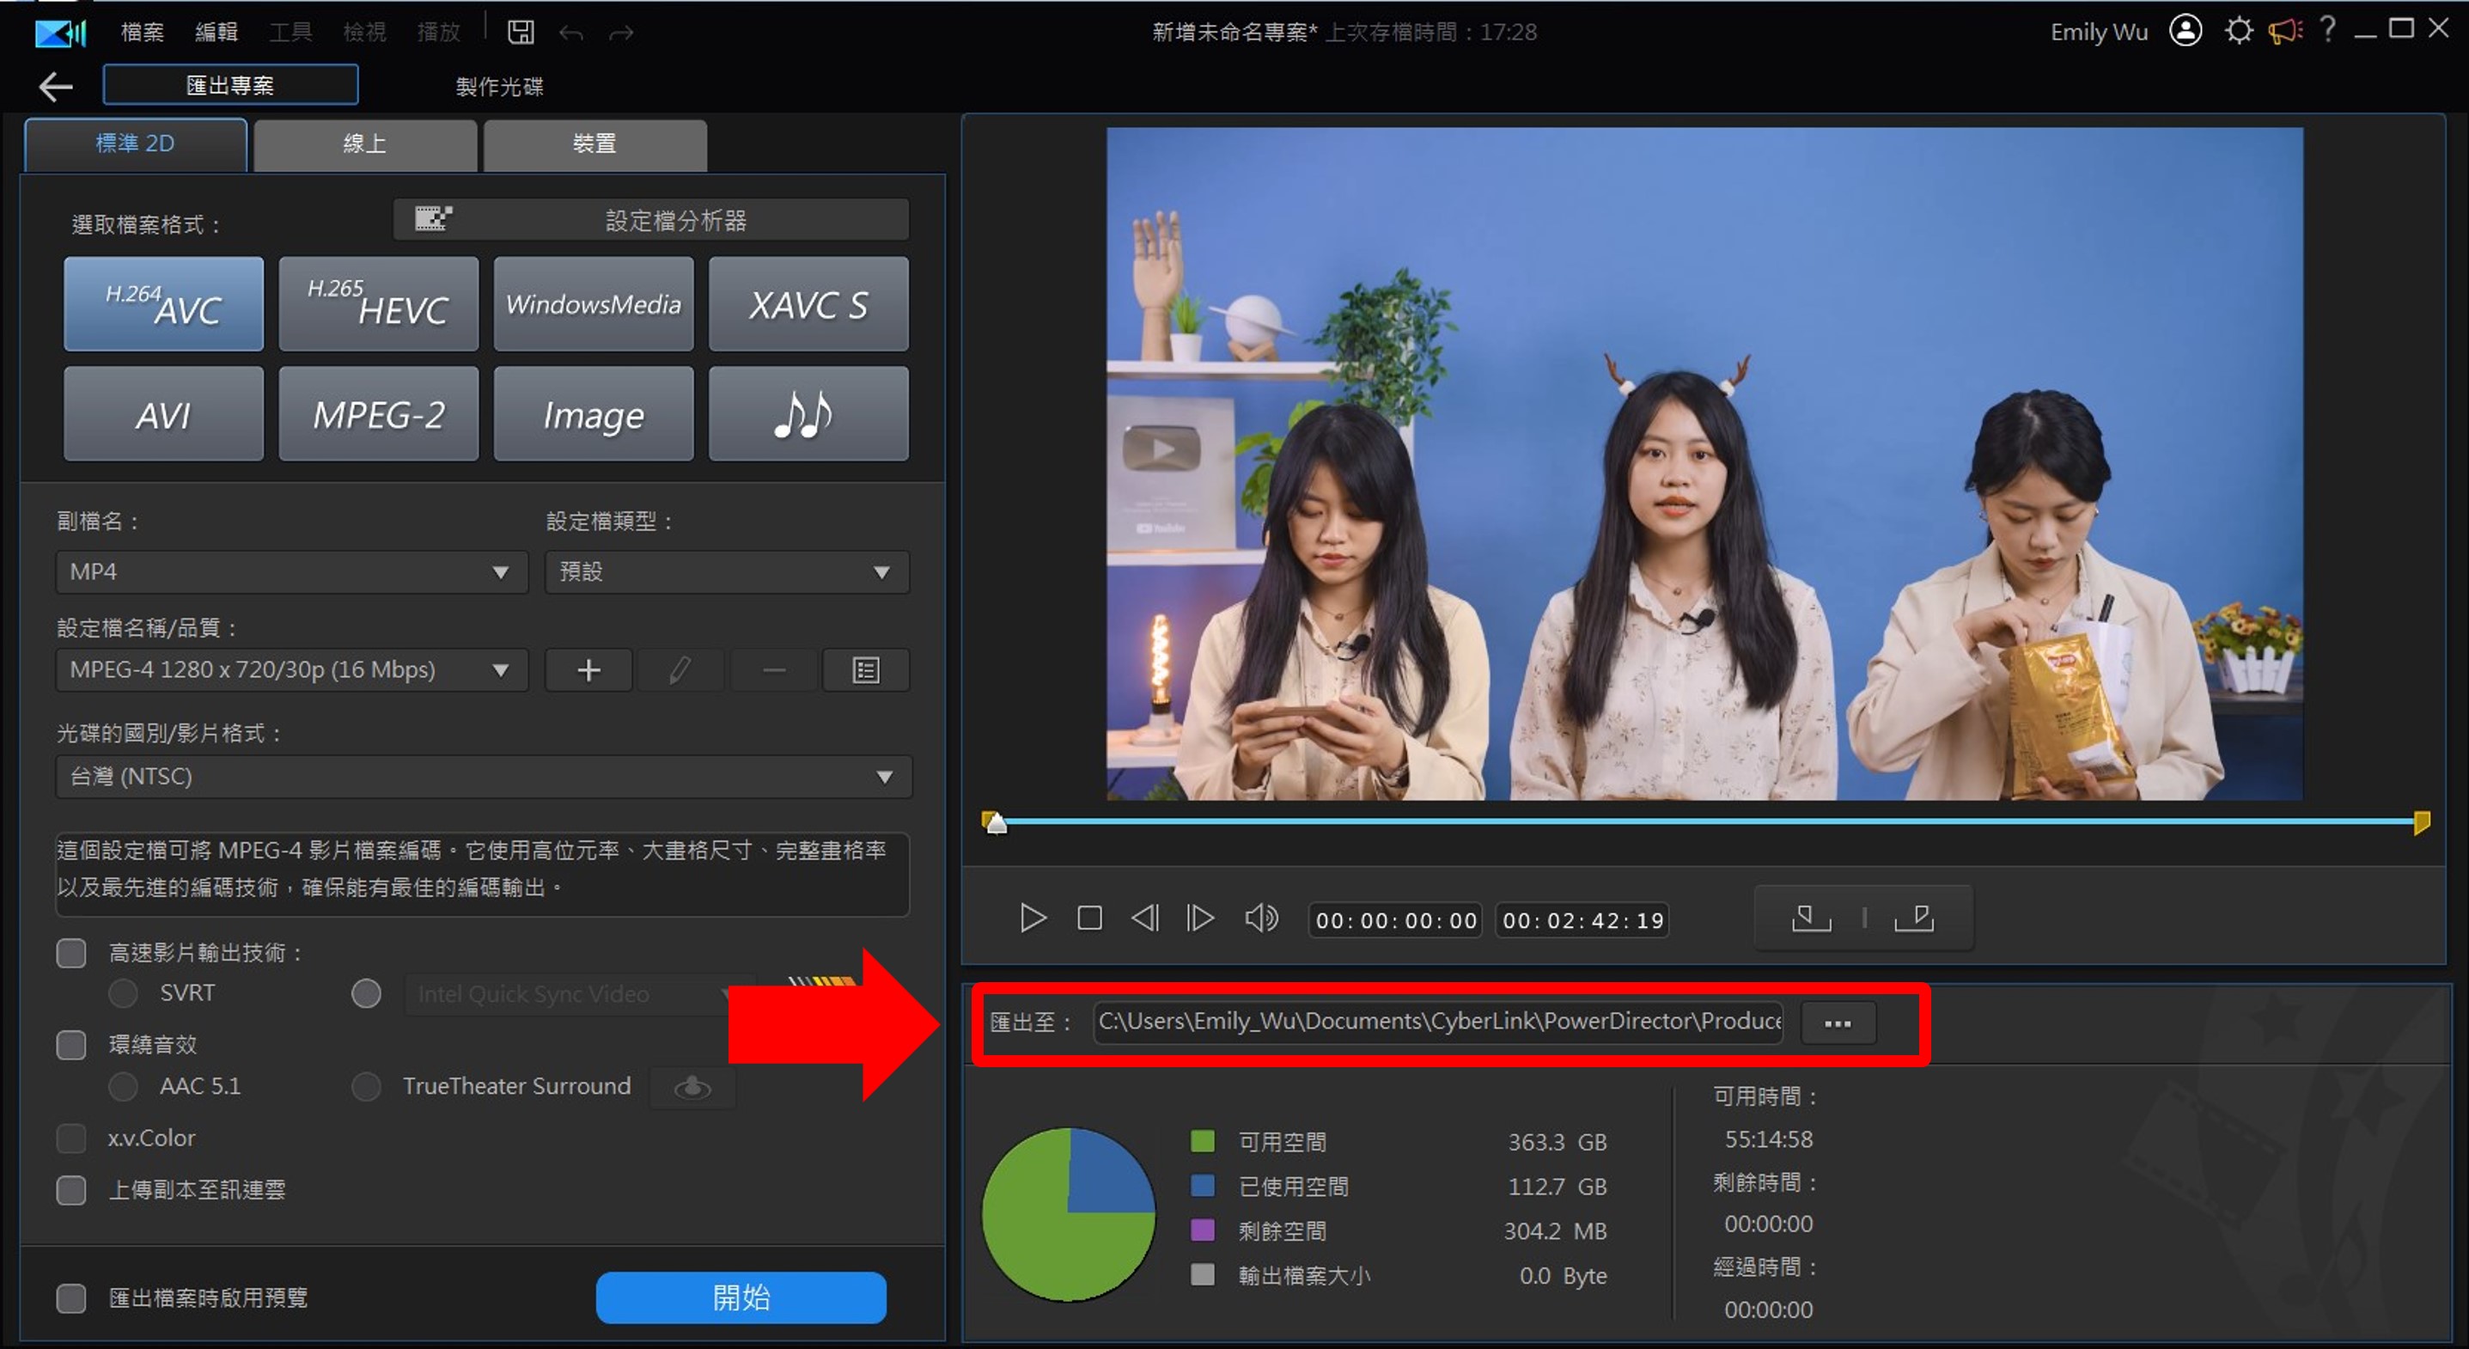Click the timeline end marker
Viewport: 2469px width, 1349px height.
click(2421, 822)
